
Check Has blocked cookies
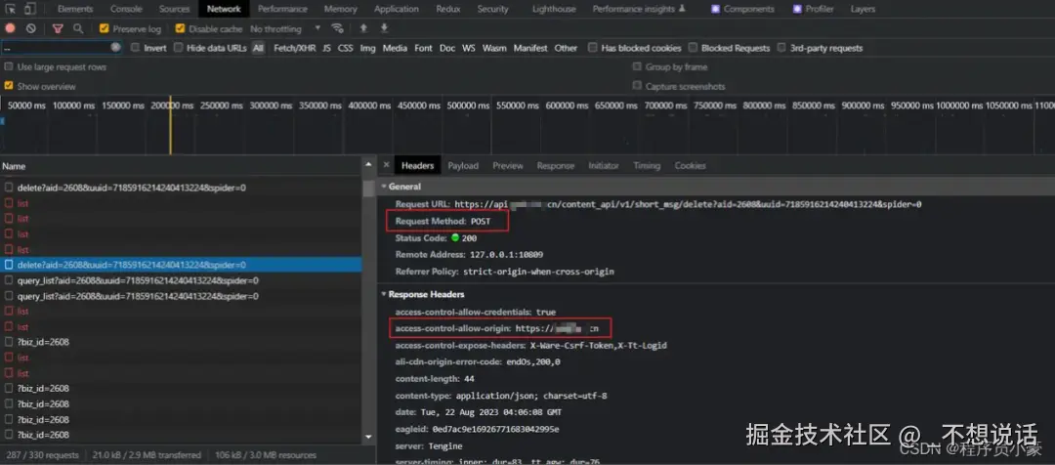[593, 48]
